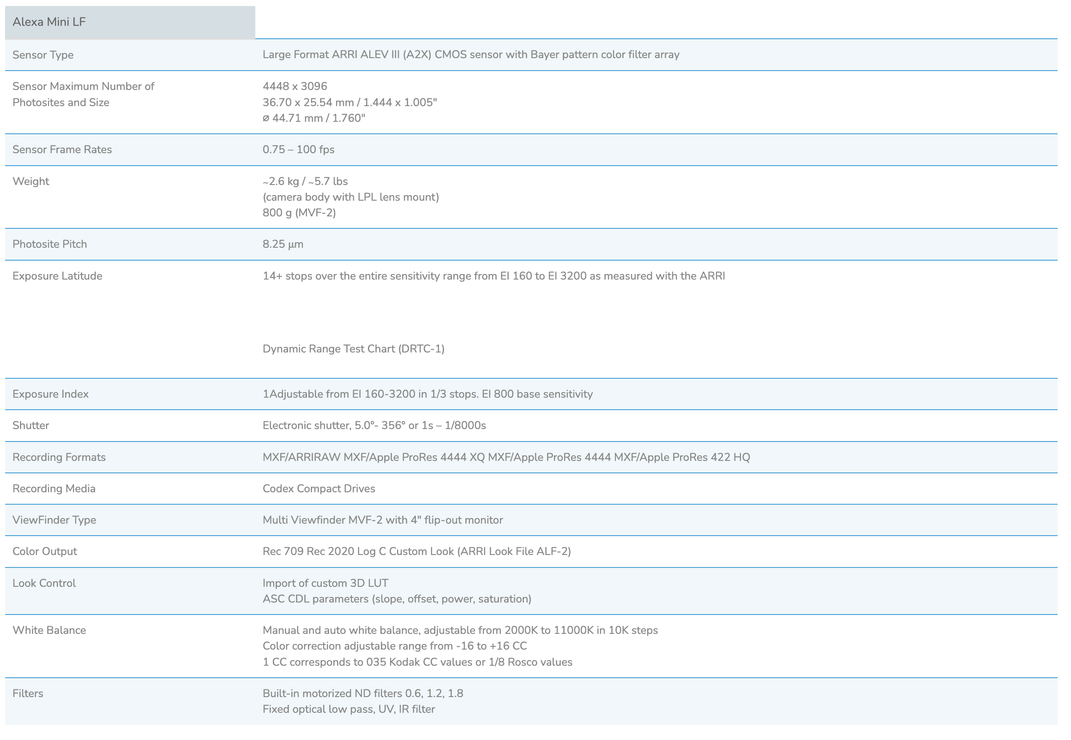1071x740 pixels.
Task: Click the Recording Media label
Action: (x=54, y=488)
